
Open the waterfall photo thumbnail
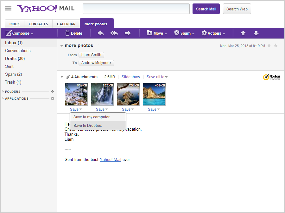click(102, 94)
